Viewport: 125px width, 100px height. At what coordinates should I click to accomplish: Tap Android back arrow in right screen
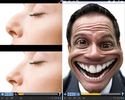click(x=65, y=98)
